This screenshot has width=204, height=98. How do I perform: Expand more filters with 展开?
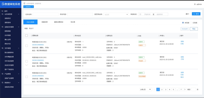188,14
